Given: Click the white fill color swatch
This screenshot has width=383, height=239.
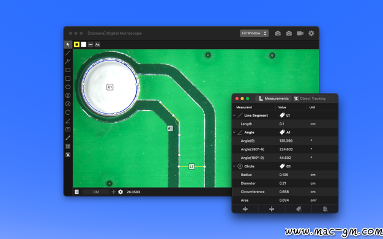Looking at the screenshot, I should [x=84, y=45].
